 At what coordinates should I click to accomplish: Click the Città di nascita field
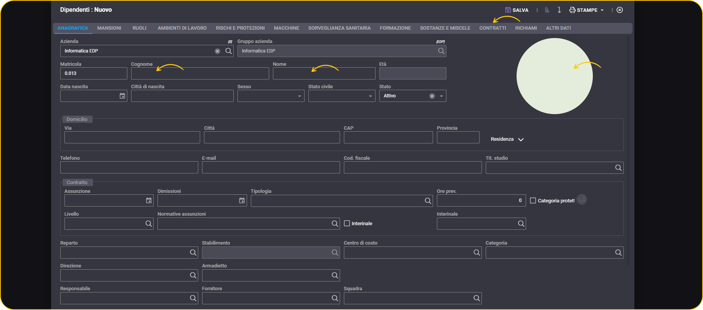point(182,96)
